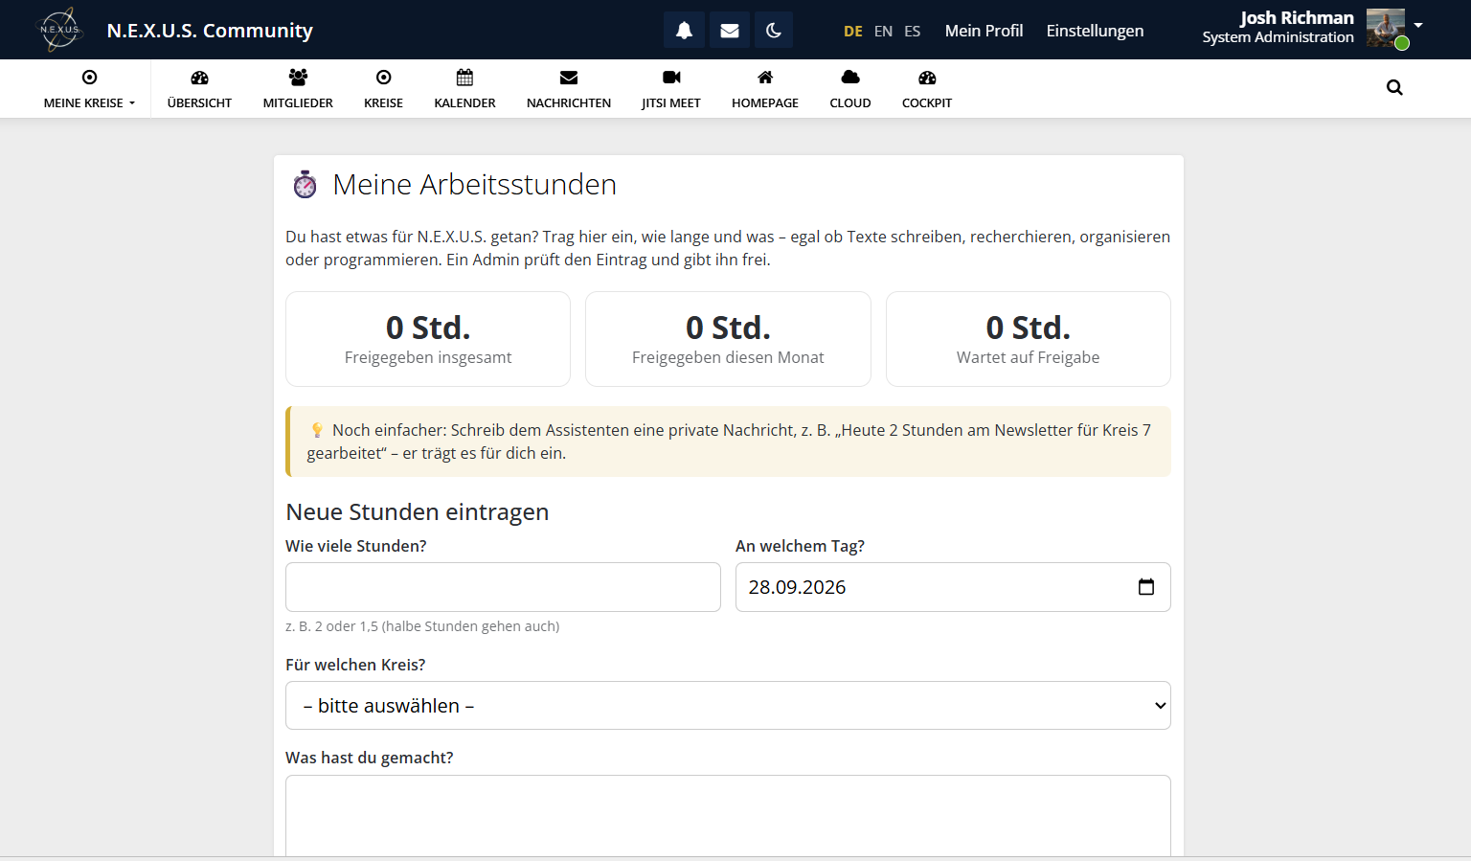Image resolution: width=1471 pixels, height=861 pixels.
Task: Click the 'Freigegeben insgesamt' stat card
Action: point(428,339)
